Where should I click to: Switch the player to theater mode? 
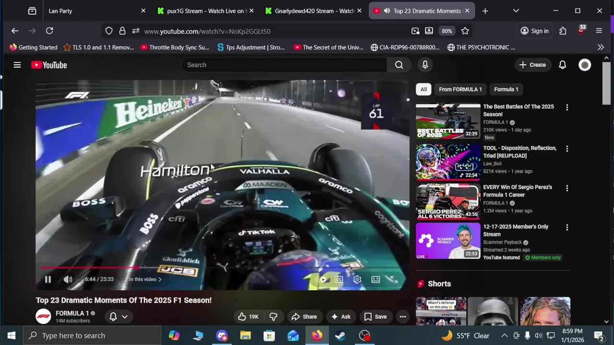pos(376,279)
